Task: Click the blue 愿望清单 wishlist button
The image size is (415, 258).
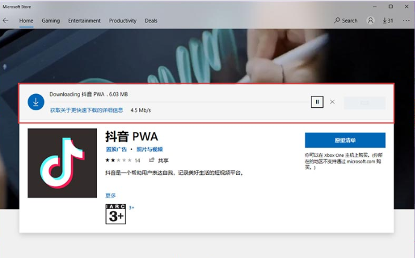Action: (345, 140)
